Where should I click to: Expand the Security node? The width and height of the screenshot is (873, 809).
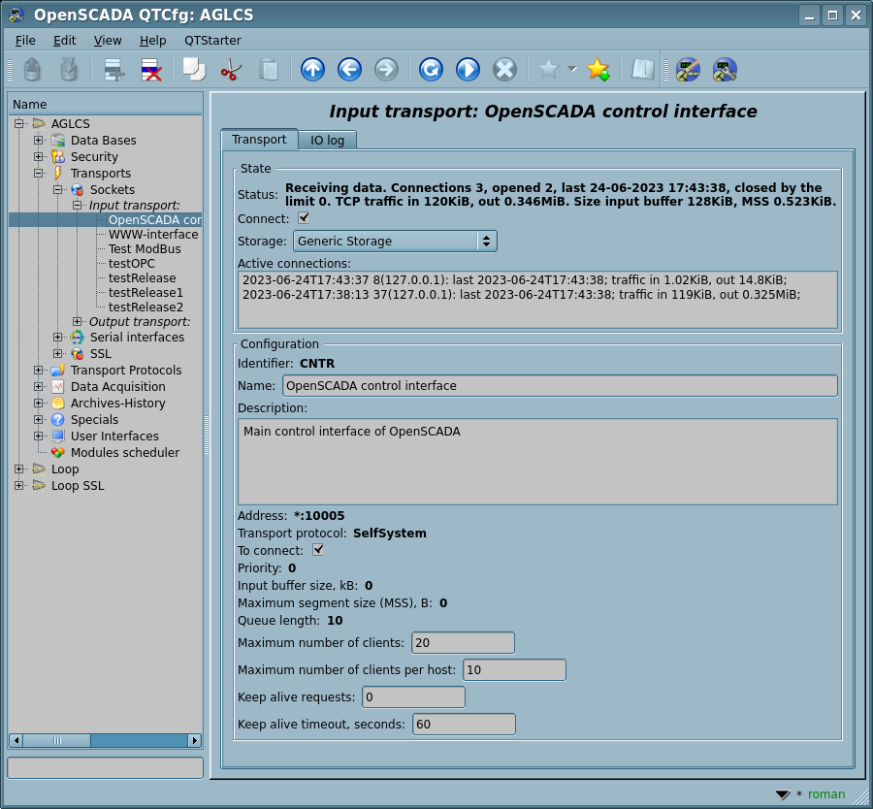pyautogui.click(x=39, y=156)
